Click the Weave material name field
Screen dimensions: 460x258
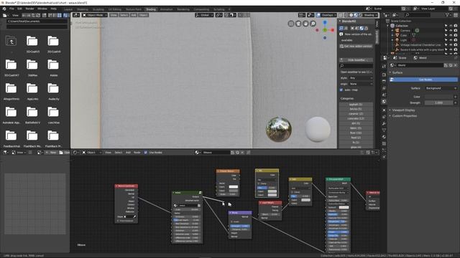coord(216,153)
